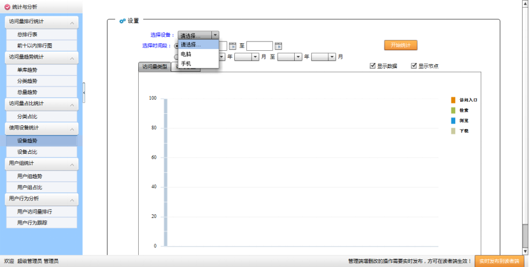Open 用户访问量排行 in the sidebar
The height and width of the screenshot is (267, 529).
coord(34,211)
